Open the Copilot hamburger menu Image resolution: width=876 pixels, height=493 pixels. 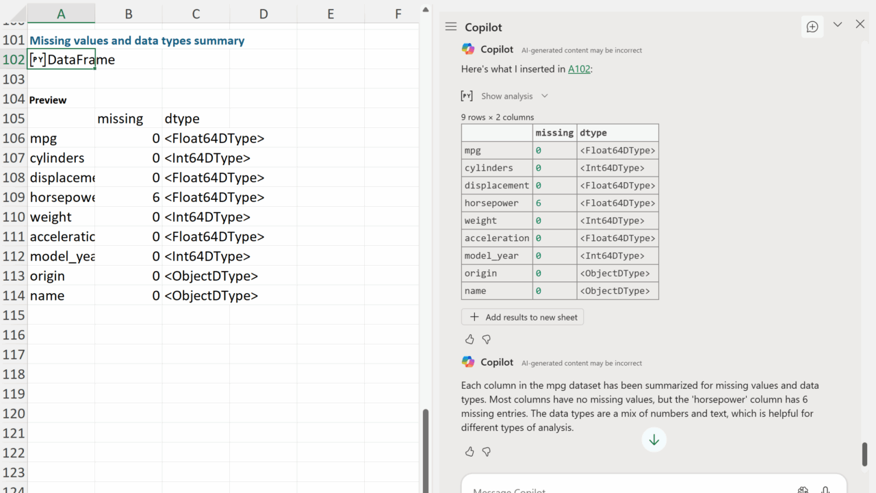tap(450, 27)
